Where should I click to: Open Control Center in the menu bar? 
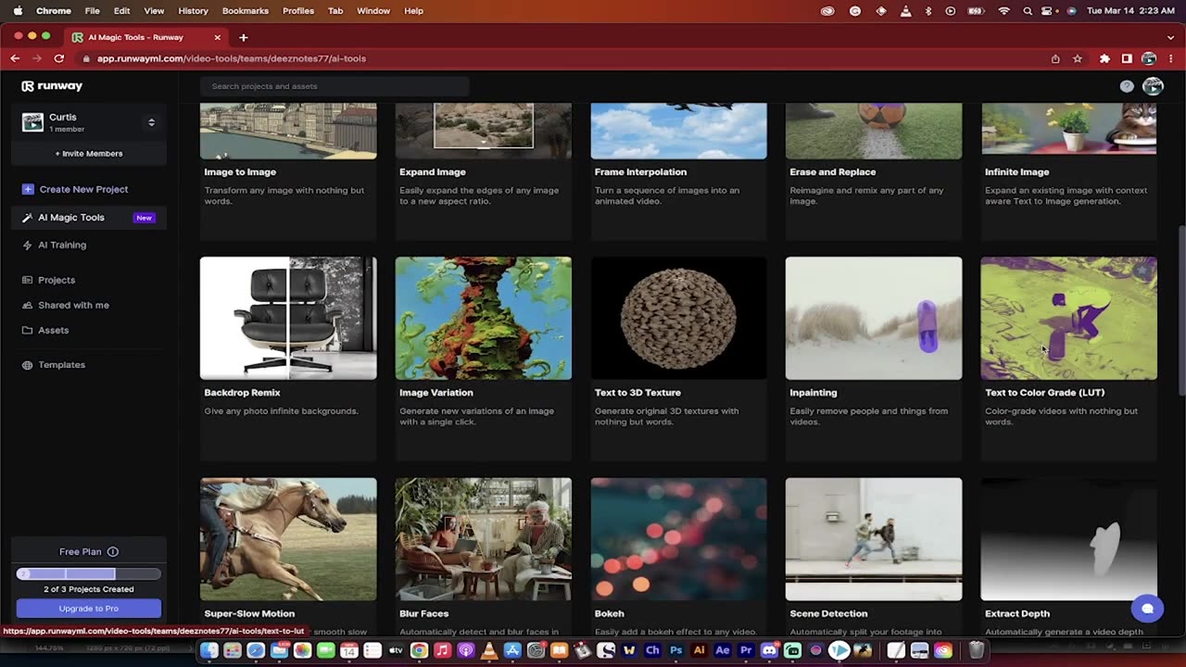tap(1049, 11)
